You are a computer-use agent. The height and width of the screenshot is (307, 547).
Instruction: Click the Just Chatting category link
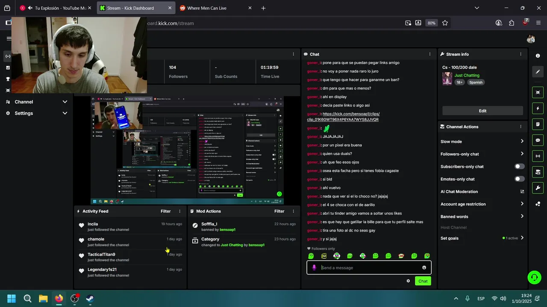467,75
